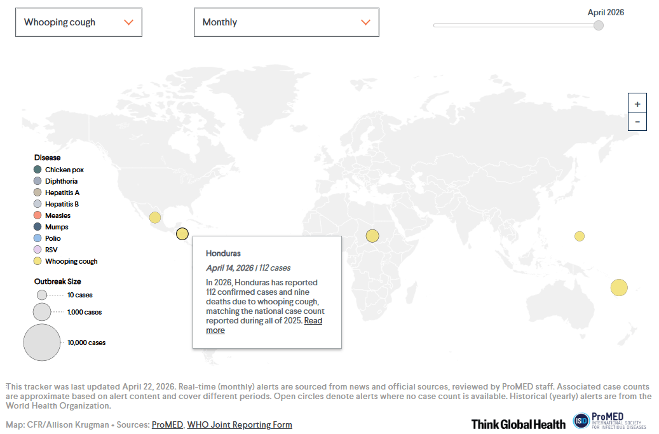Click the zoom in plus button
Screen dimensions: 659x434
637,103
